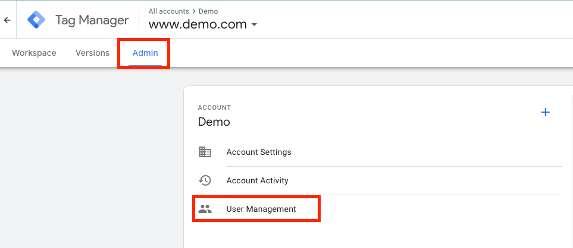
Task: Switch to the Versions tab
Action: tap(92, 53)
